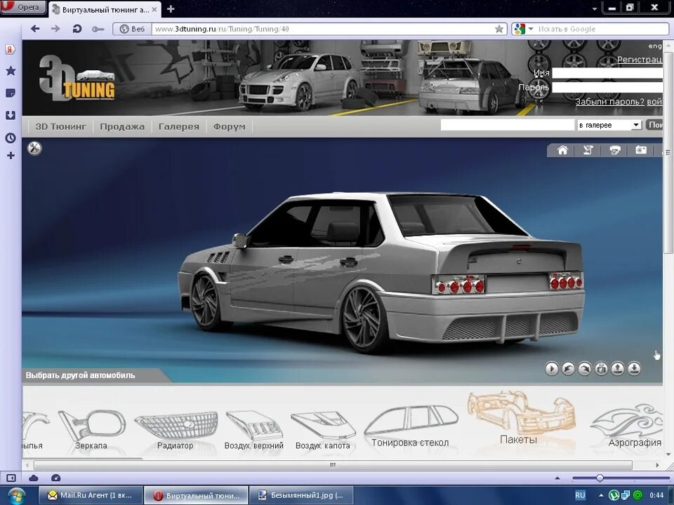Expand the 'в галерее' search scope dropdown
674x505 pixels.
pos(636,125)
